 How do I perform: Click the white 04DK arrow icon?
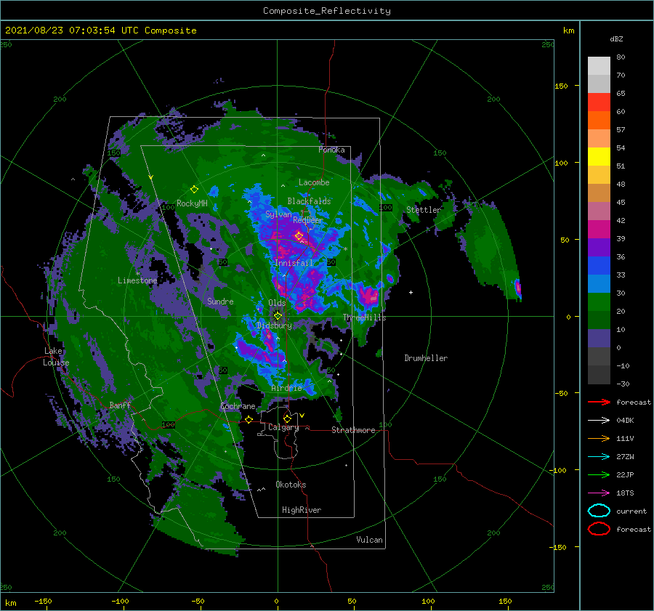(599, 421)
